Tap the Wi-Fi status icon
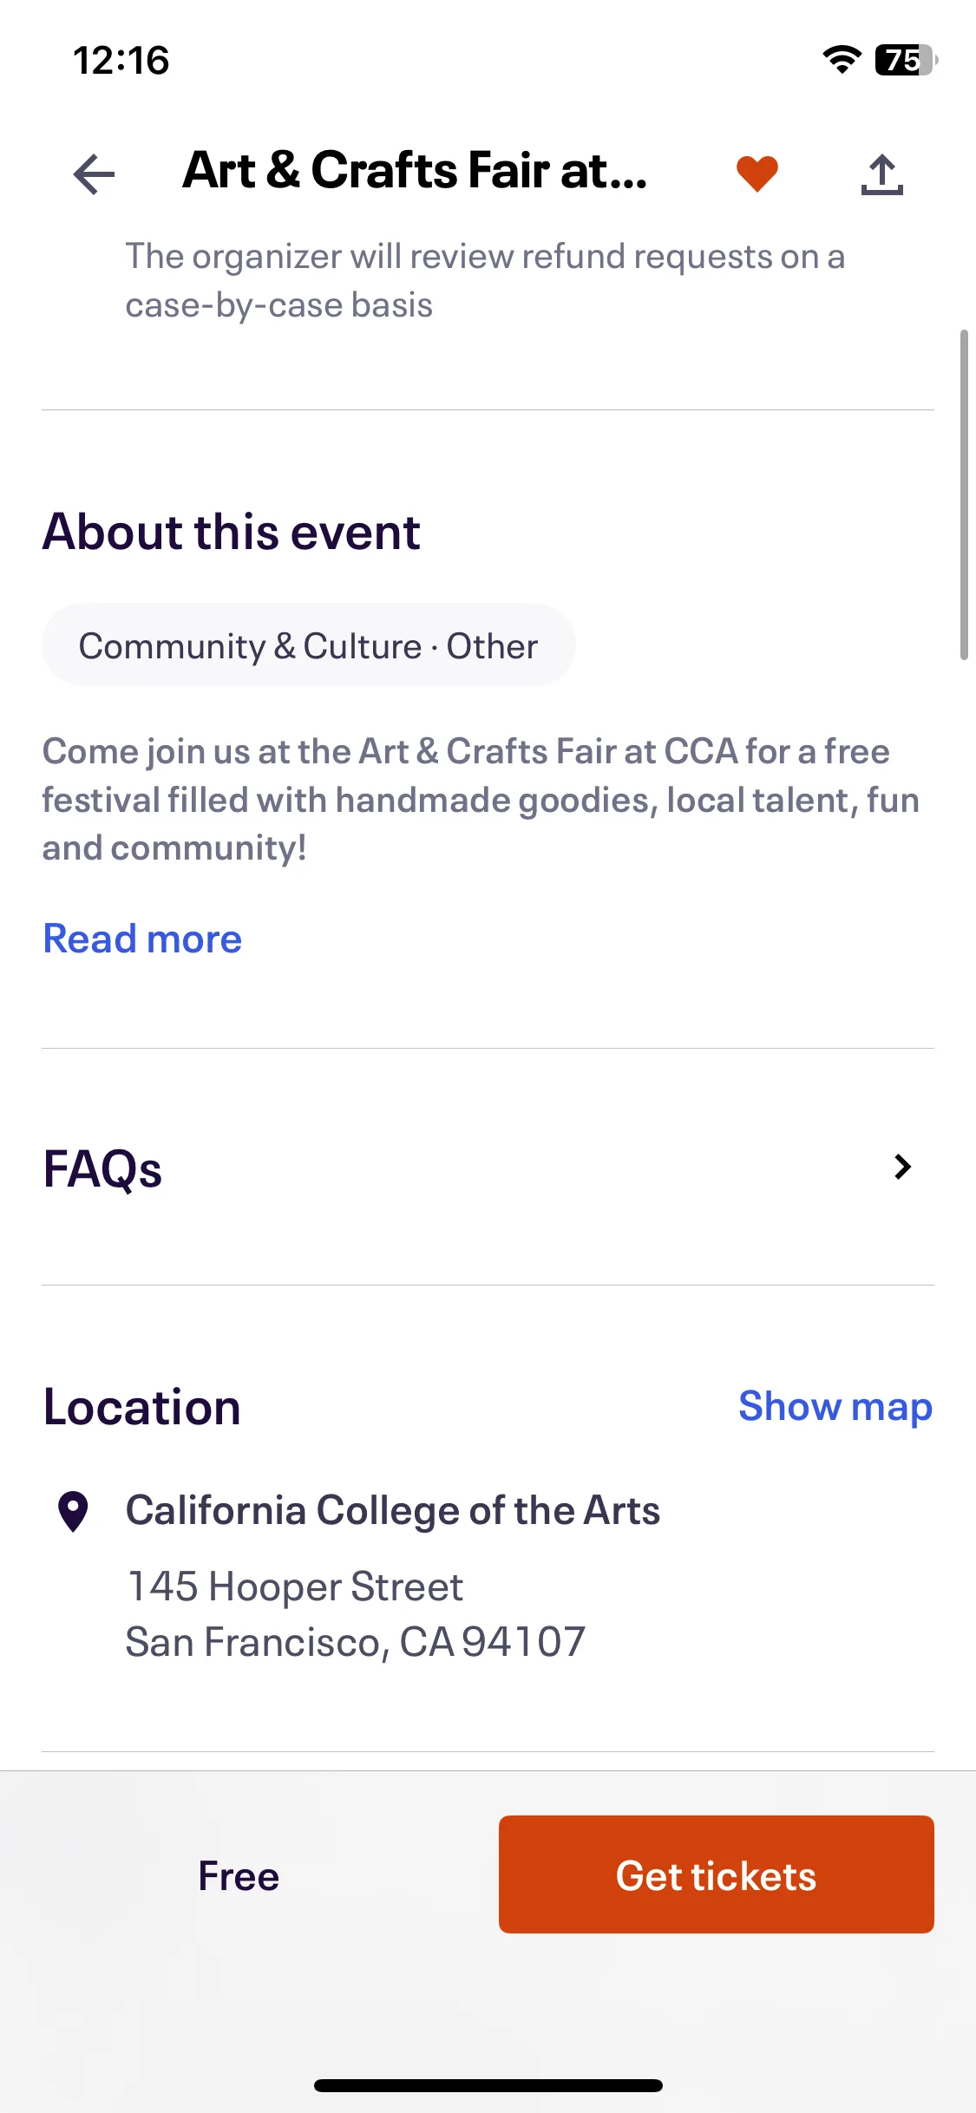976x2113 pixels. (x=842, y=60)
